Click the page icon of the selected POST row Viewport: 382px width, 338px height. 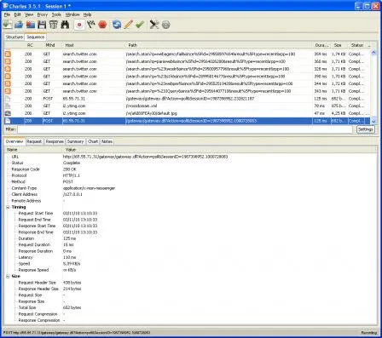(x=8, y=121)
